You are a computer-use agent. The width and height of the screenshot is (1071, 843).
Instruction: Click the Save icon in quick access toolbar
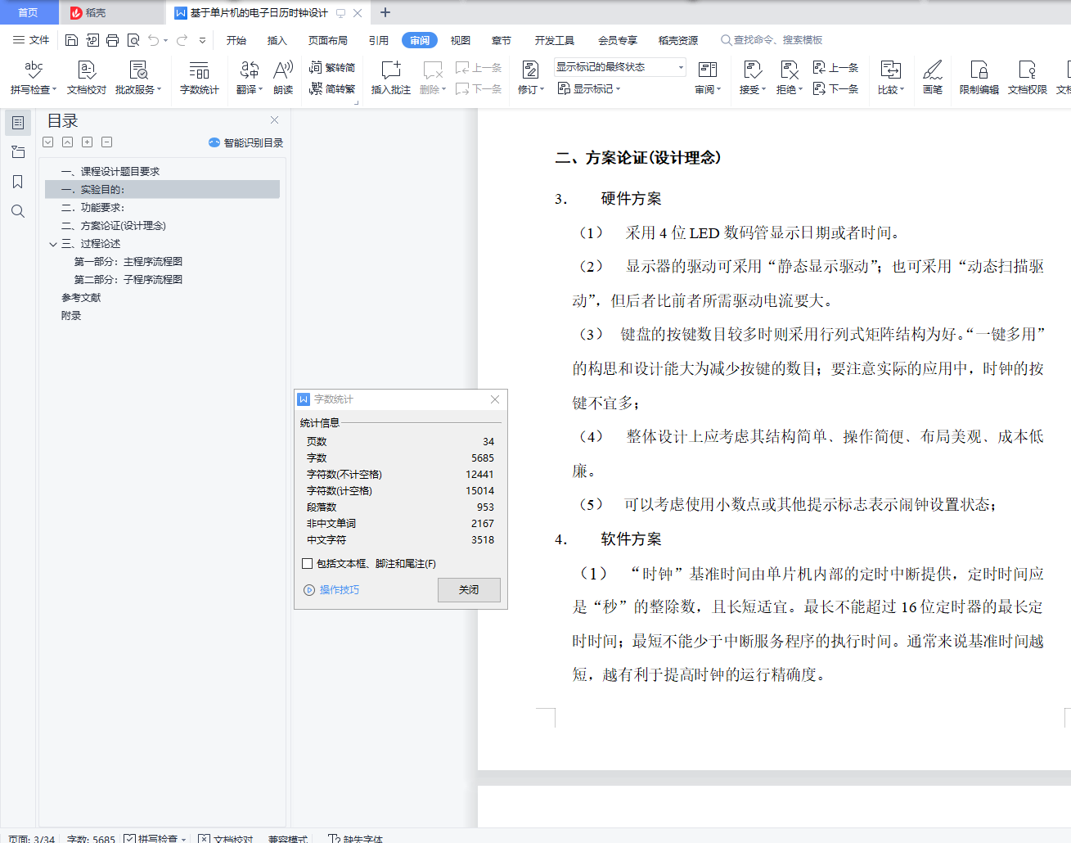(71, 40)
